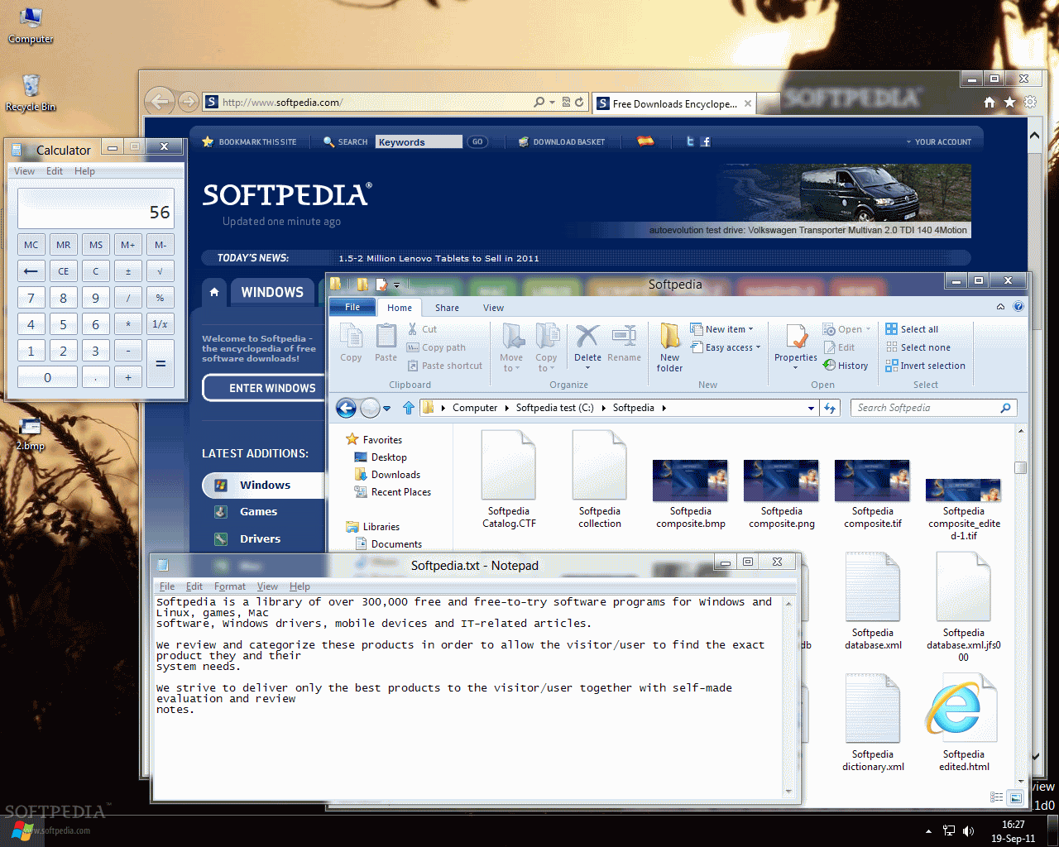Click Calculator equals button
The image size is (1059, 847).
tap(161, 363)
